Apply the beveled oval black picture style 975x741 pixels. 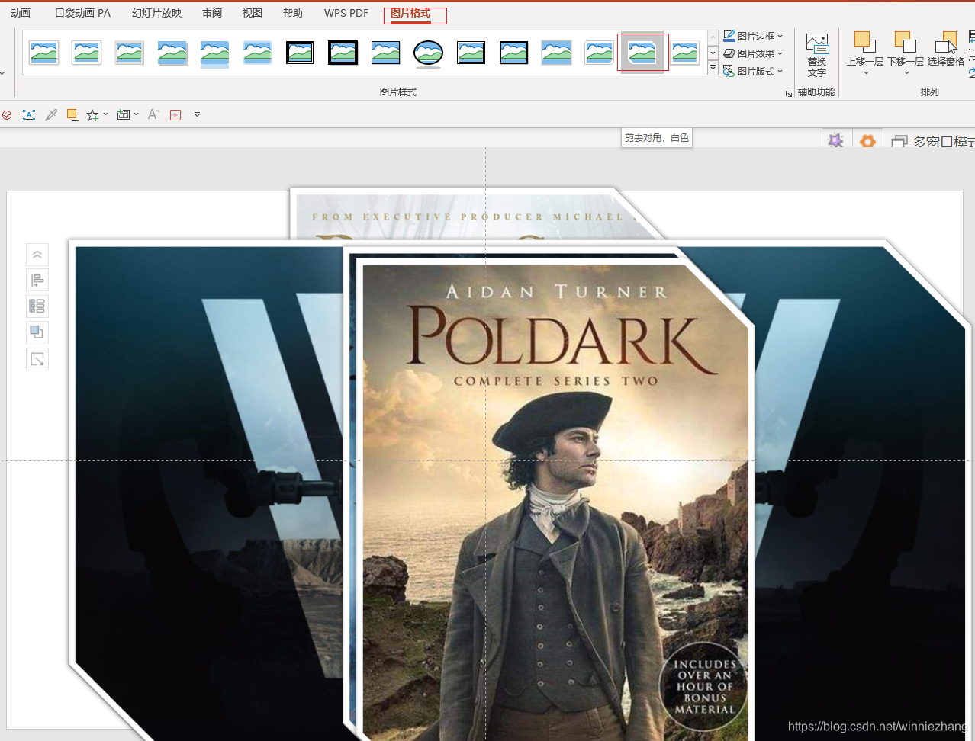click(429, 53)
